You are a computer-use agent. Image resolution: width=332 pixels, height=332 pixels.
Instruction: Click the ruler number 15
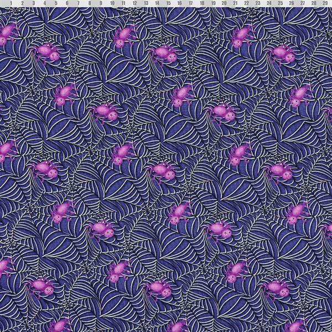168,3
